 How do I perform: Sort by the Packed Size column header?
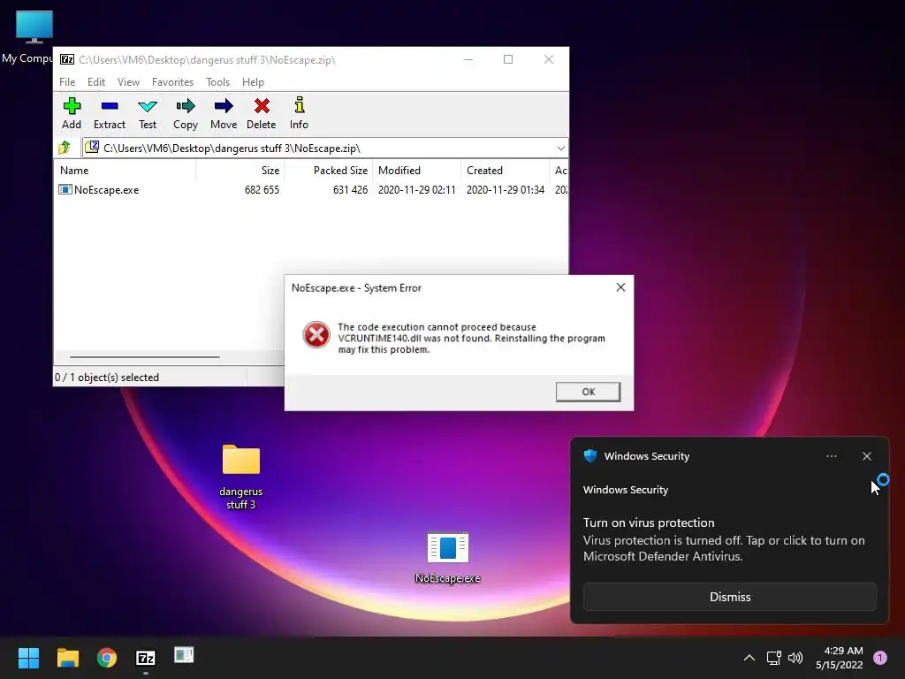click(329, 171)
